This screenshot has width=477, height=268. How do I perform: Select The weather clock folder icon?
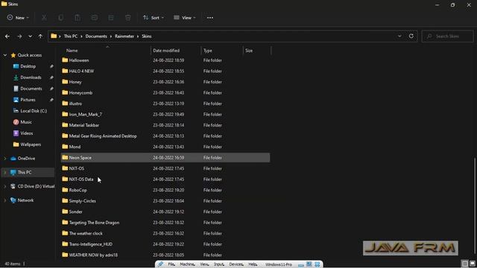pyautogui.click(x=65, y=233)
